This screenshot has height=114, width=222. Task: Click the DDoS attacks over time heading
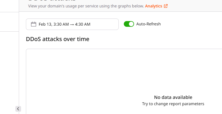tap(57, 39)
